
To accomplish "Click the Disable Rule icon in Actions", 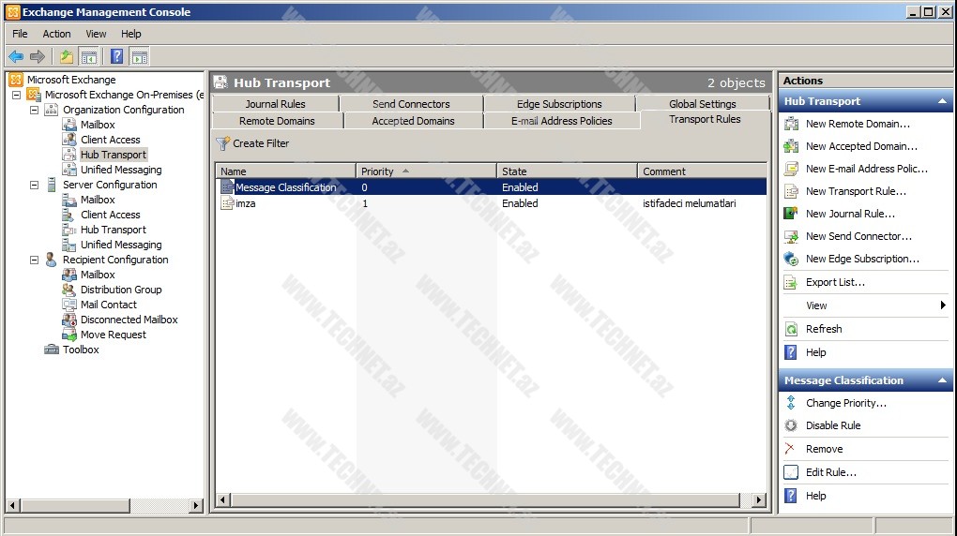I will pyautogui.click(x=790, y=425).
